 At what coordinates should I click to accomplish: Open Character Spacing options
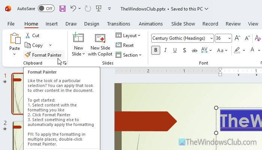[206, 50]
